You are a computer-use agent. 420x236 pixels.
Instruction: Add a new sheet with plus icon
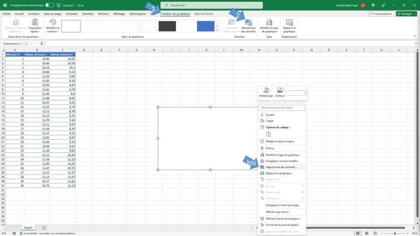44,228
